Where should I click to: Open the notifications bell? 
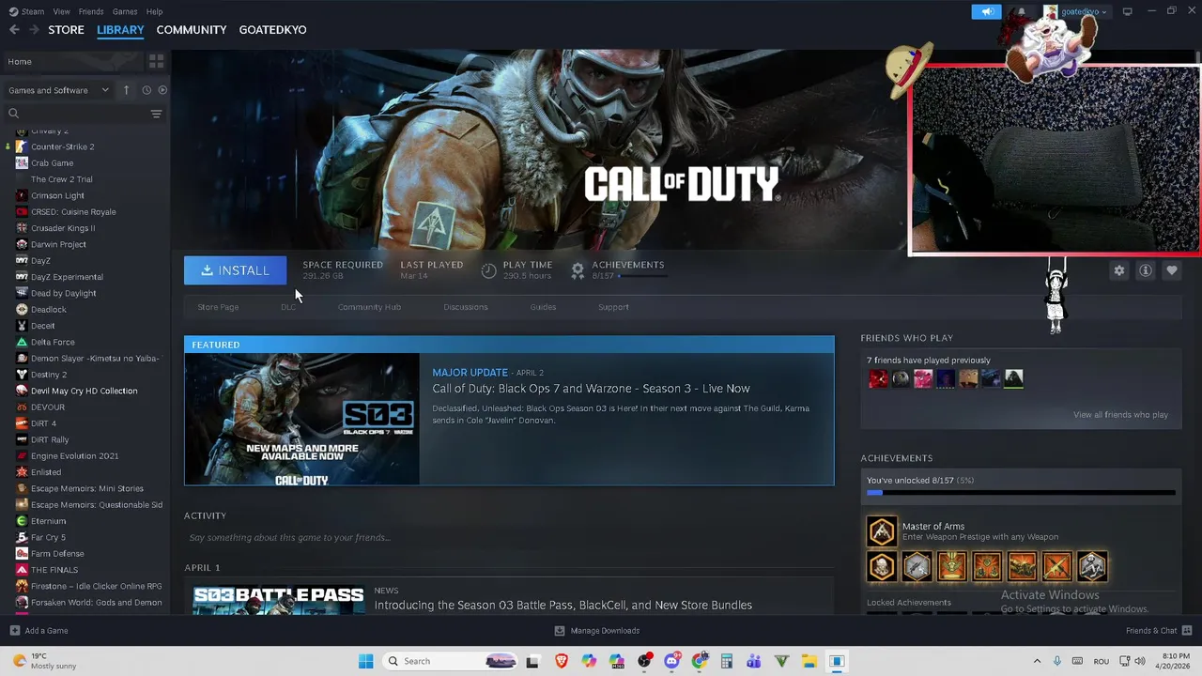1021,11
